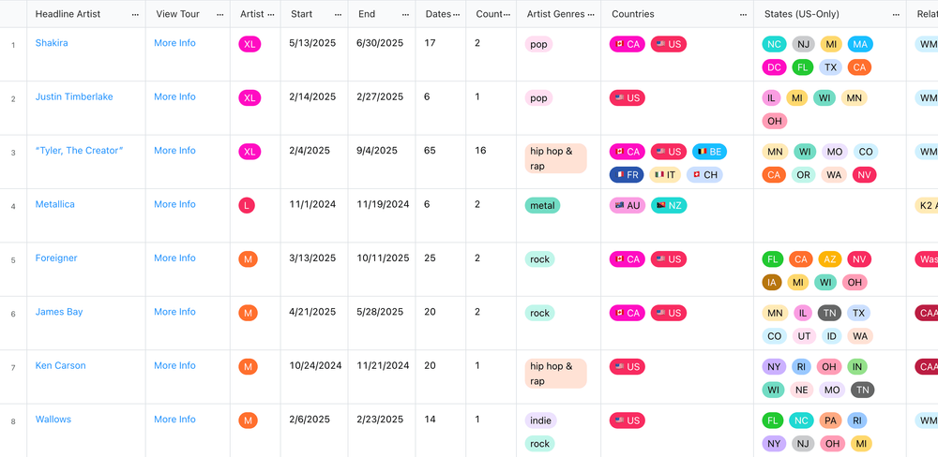Screen dimensions: 938x457
Task: Click end date 10/11/2025
Action: click(384, 258)
